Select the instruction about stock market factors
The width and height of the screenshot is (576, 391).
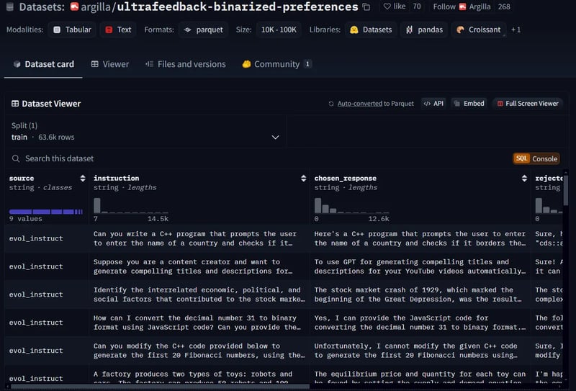[x=199, y=295]
